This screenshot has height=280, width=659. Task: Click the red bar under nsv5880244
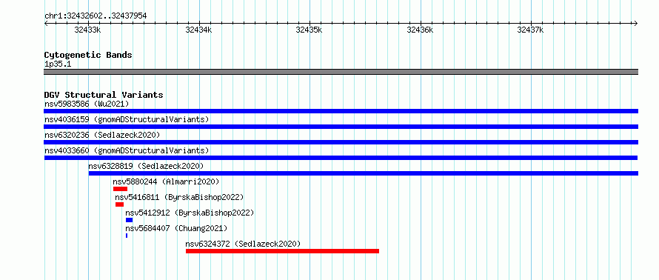(x=120, y=189)
